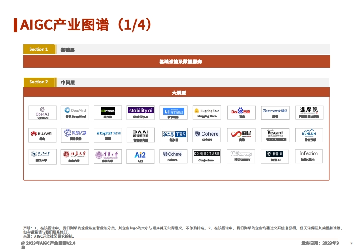360x249 pixels.
Task: Click the HUAWEI logo card
Action: 43,135
